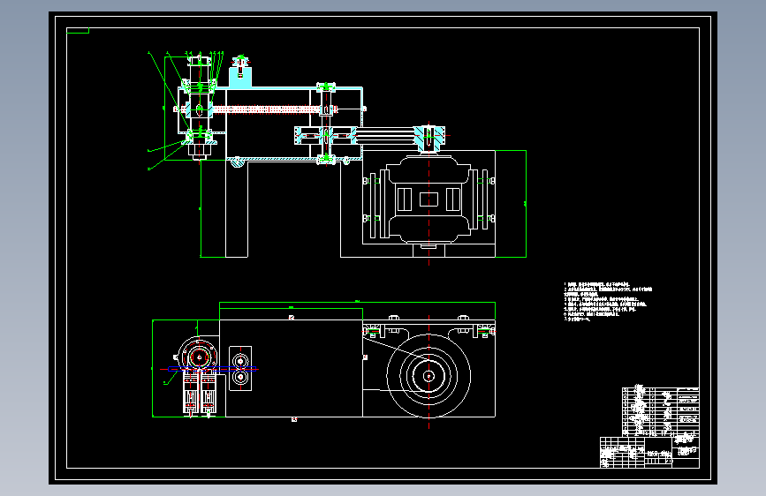Click the parts list table above title block
Screen dimensions: 766x496
pyautogui.click(x=660, y=411)
